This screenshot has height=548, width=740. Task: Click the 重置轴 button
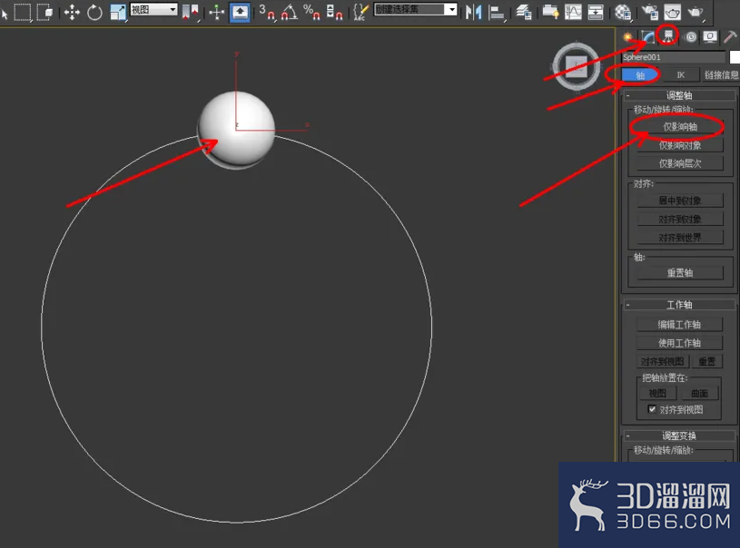[680, 272]
